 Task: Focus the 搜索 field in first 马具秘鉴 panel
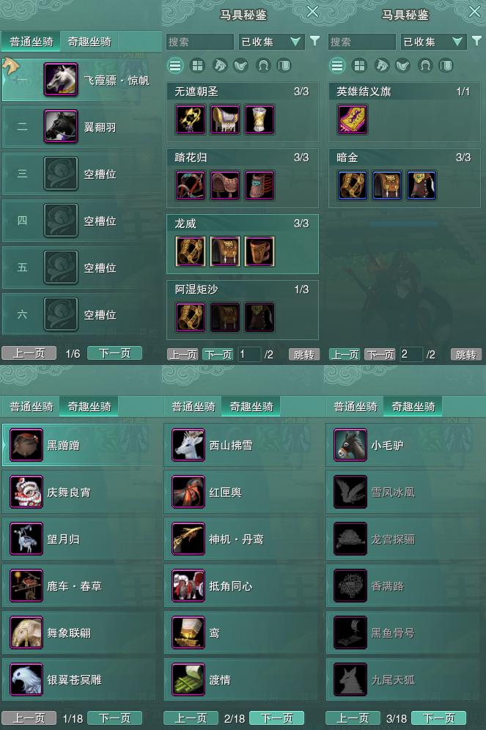[199, 42]
